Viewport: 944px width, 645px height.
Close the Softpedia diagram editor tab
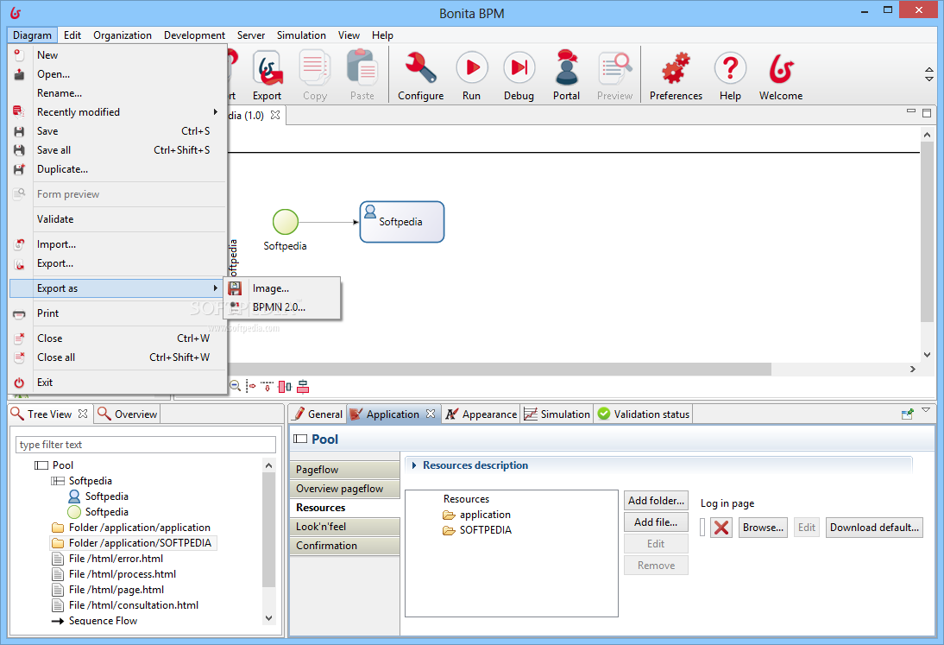click(275, 115)
